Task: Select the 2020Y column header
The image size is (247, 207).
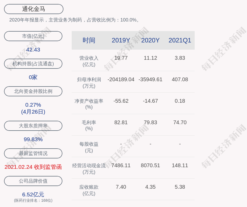Action: (x=150, y=40)
